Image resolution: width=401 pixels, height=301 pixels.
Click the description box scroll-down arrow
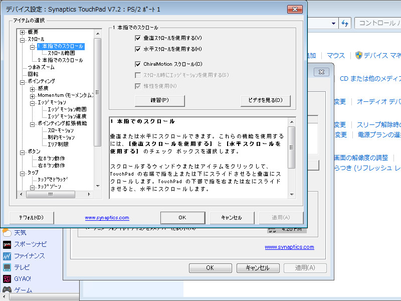click(x=292, y=195)
